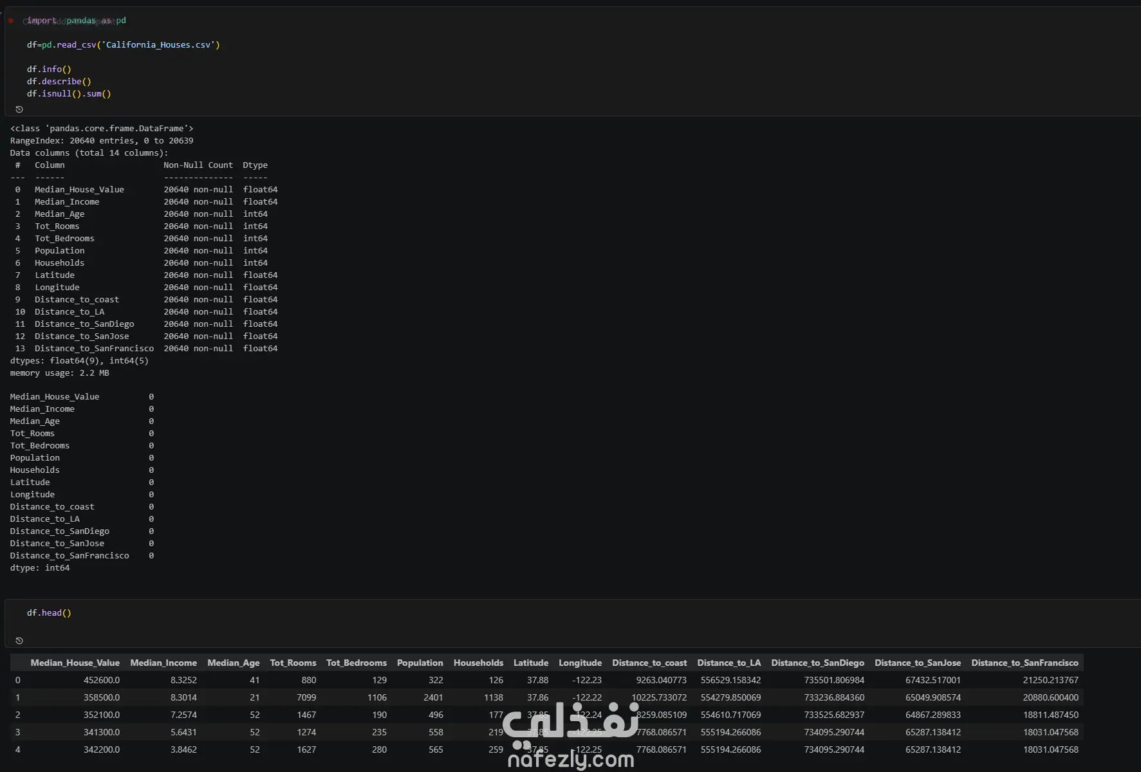Viewport: 1141px width, 772px height.
Task: Click the Households value 1138
Action: click(x=494, y=697)
